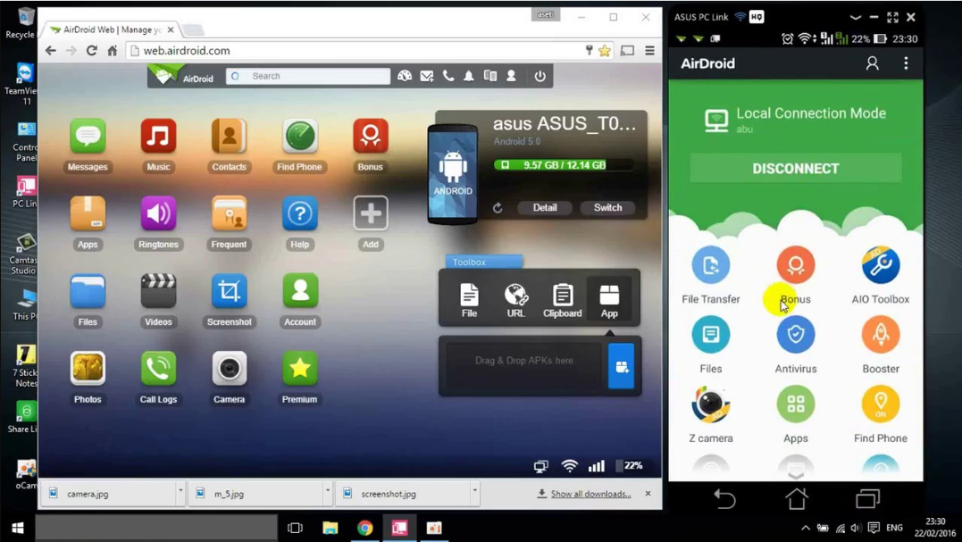Open camera.jpg download options arrow

point(180,490)
